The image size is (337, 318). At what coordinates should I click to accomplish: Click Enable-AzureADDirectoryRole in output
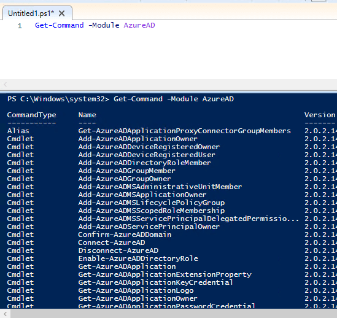[138, 258]
